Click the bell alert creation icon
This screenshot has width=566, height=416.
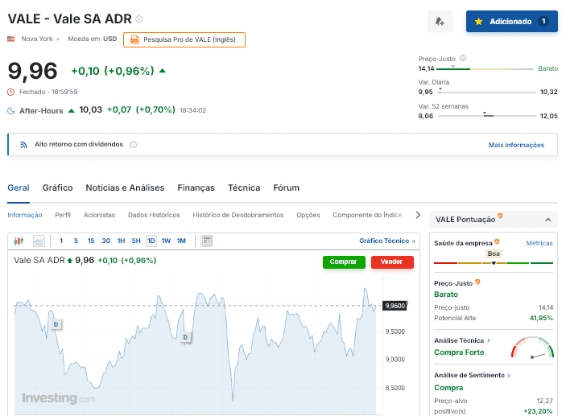(440, 21)
